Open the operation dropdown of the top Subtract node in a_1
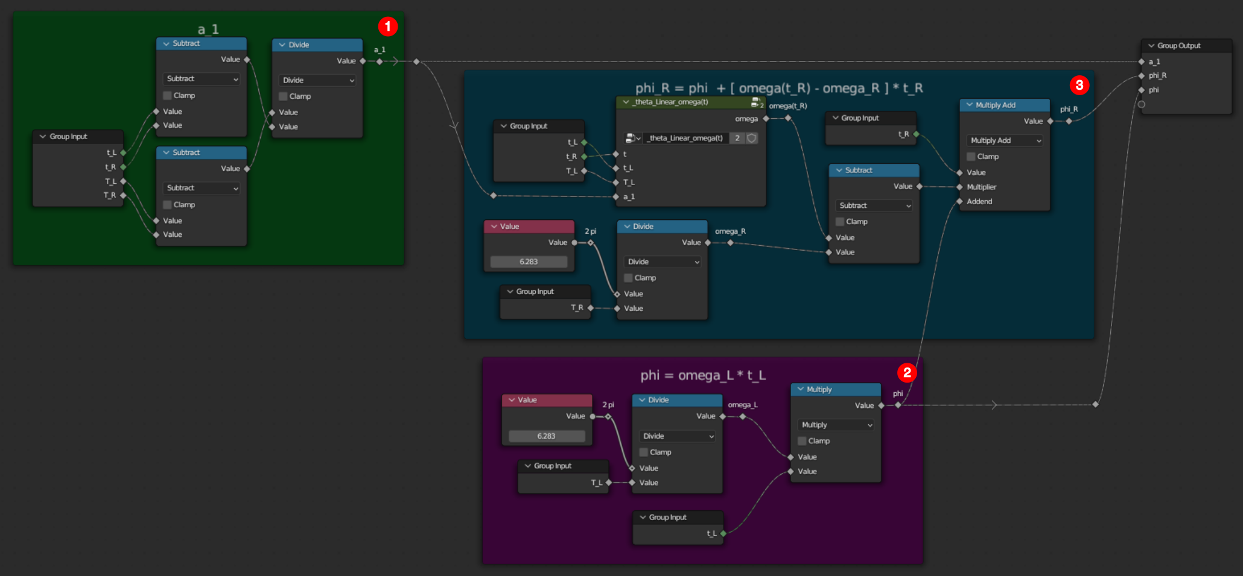 coord(202,79)
